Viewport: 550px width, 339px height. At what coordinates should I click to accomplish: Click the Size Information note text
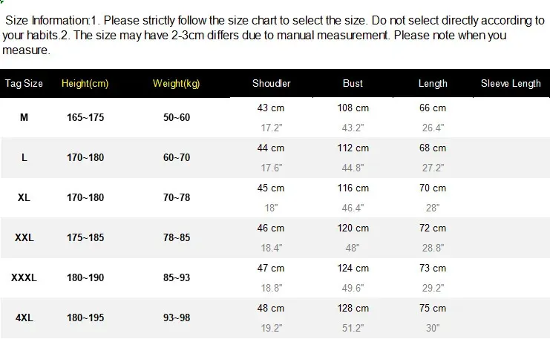[x=273, y=35]
